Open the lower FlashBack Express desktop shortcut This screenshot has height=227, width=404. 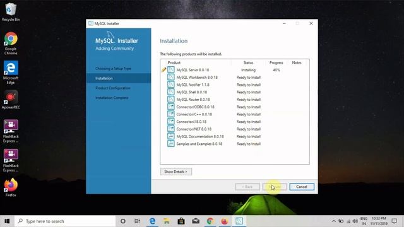[11, 160]
